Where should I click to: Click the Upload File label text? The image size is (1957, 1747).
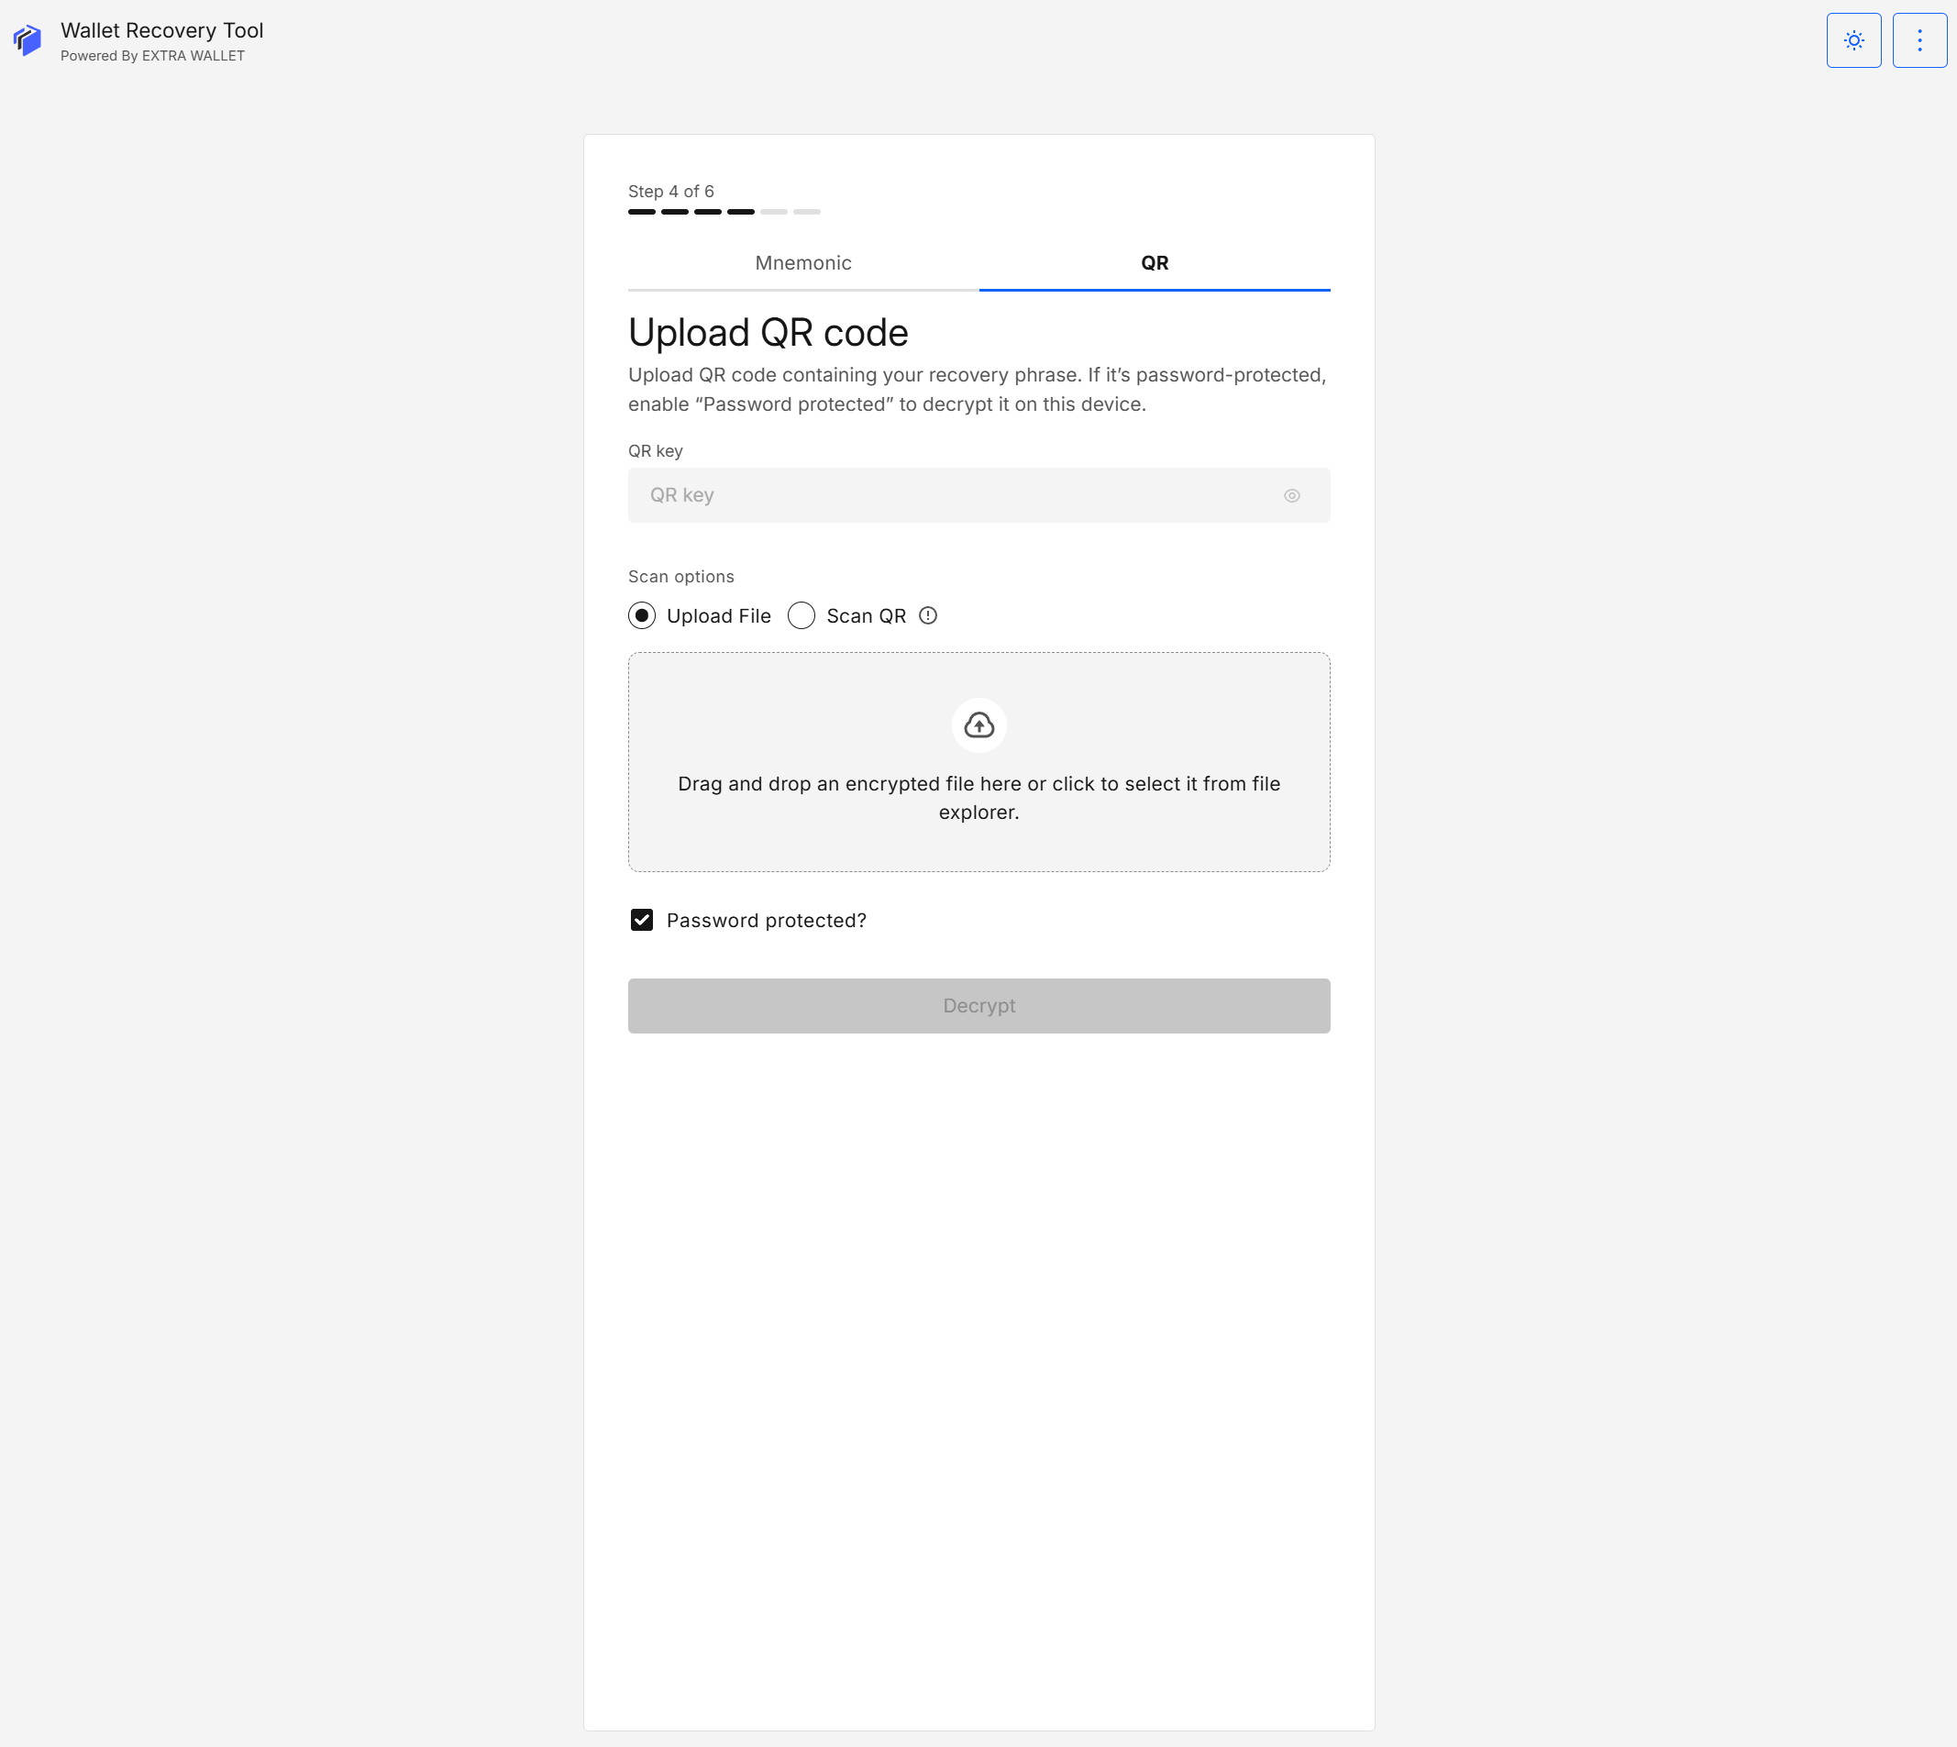718,615
